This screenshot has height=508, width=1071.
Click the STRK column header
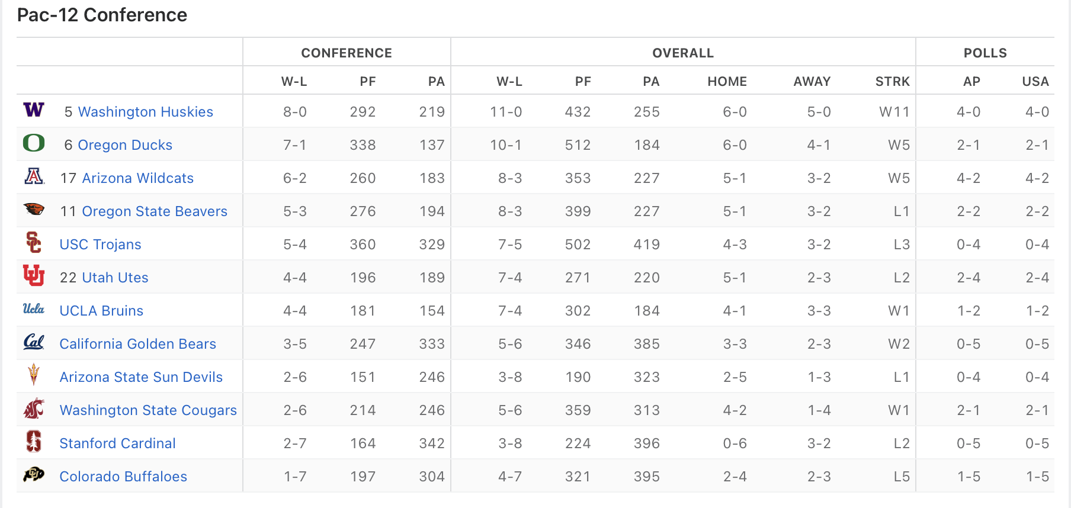point(892,82)
